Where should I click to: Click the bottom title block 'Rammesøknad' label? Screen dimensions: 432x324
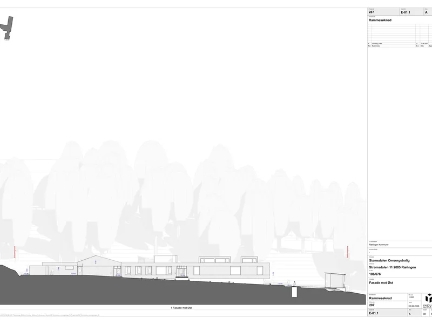point(380,298)
